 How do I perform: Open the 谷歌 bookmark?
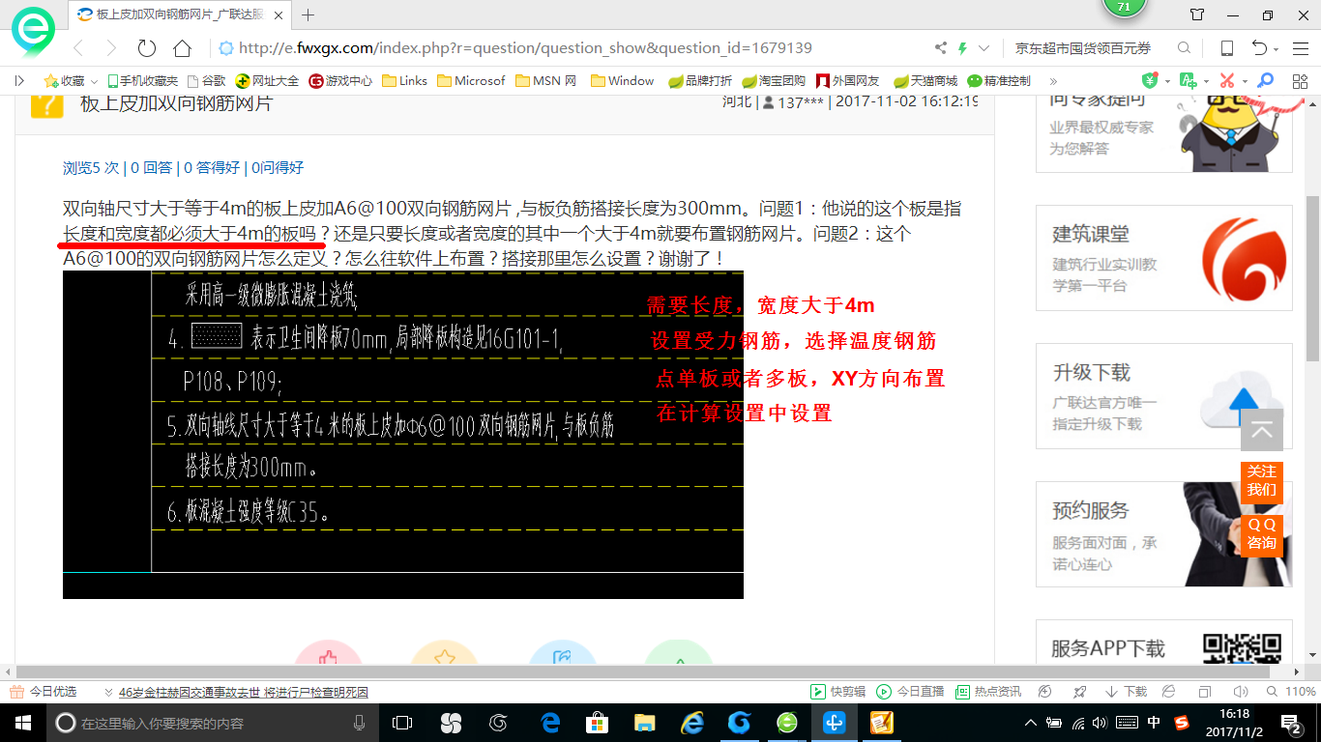[206, 81]
